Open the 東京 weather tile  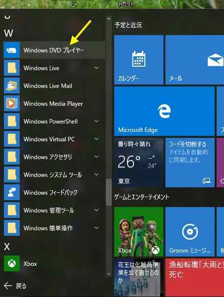pyautogui.click(x=139, y=163)
